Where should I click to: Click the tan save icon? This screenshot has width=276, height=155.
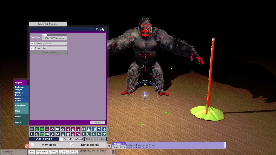37,134
